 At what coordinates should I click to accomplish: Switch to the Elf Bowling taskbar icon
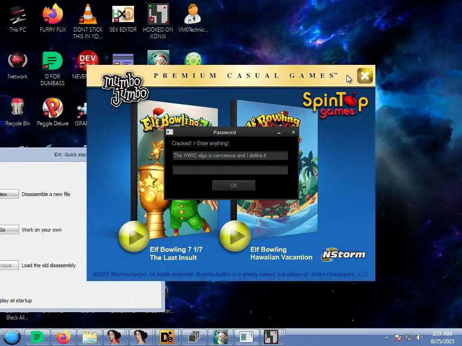[220, 337]
